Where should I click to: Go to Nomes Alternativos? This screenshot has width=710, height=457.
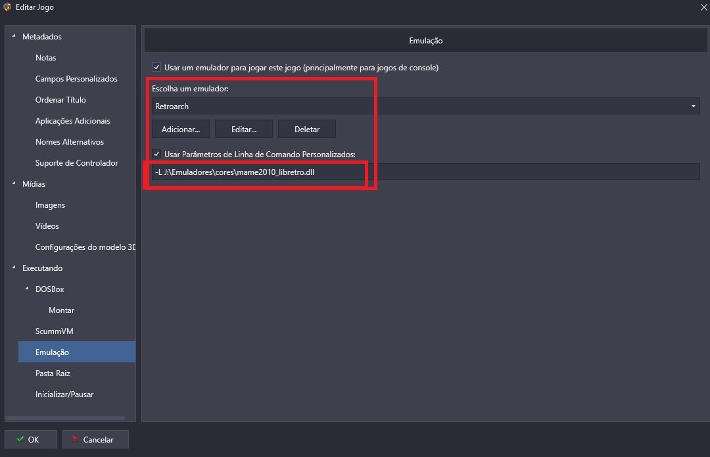[x=69, y=142]
